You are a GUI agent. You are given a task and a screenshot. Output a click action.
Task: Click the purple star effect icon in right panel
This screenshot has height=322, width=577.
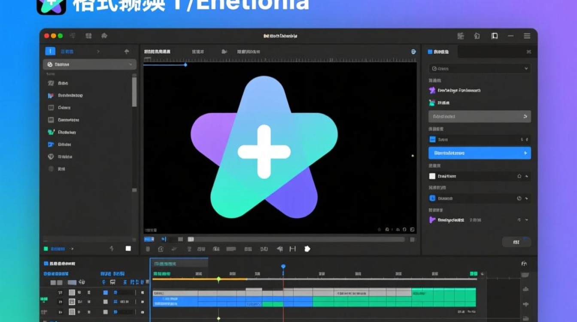pos(432,91)
